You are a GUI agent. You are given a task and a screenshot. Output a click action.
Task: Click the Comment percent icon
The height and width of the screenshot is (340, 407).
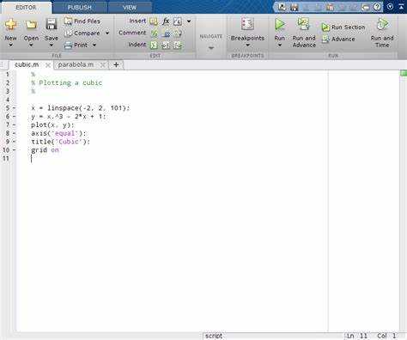click(154, 33)
